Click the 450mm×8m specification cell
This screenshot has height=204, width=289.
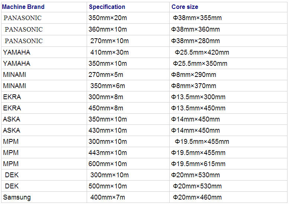[106, 108]
